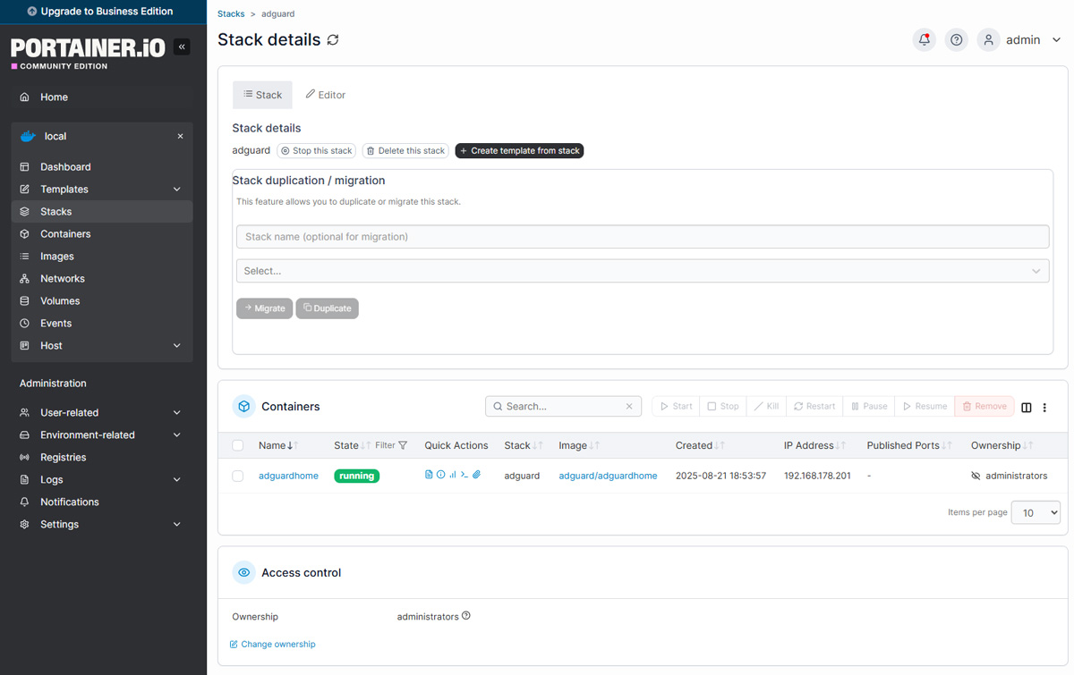Click Change ownership link

tap(273, 644)
